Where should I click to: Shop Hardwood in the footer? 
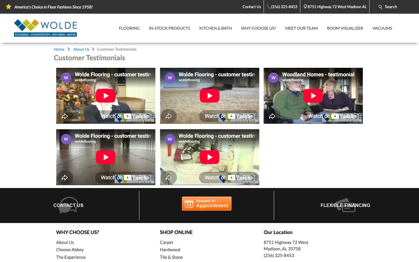click(170, 250)
